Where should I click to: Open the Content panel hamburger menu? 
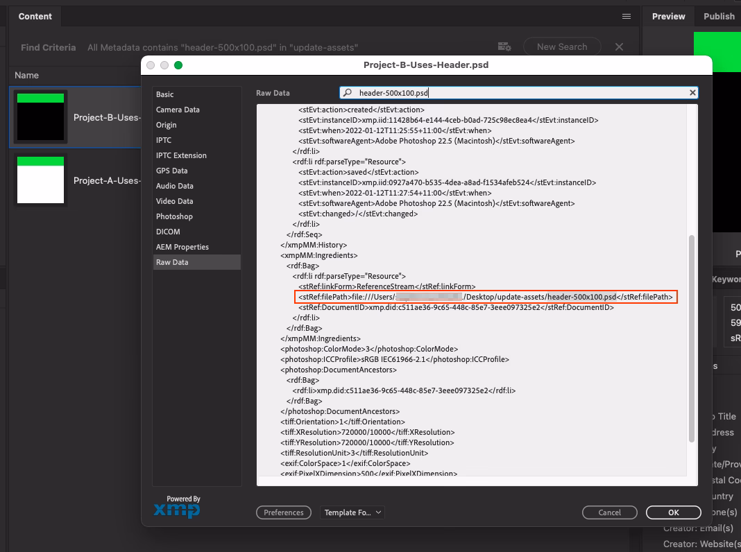click(x=625, y=16)
